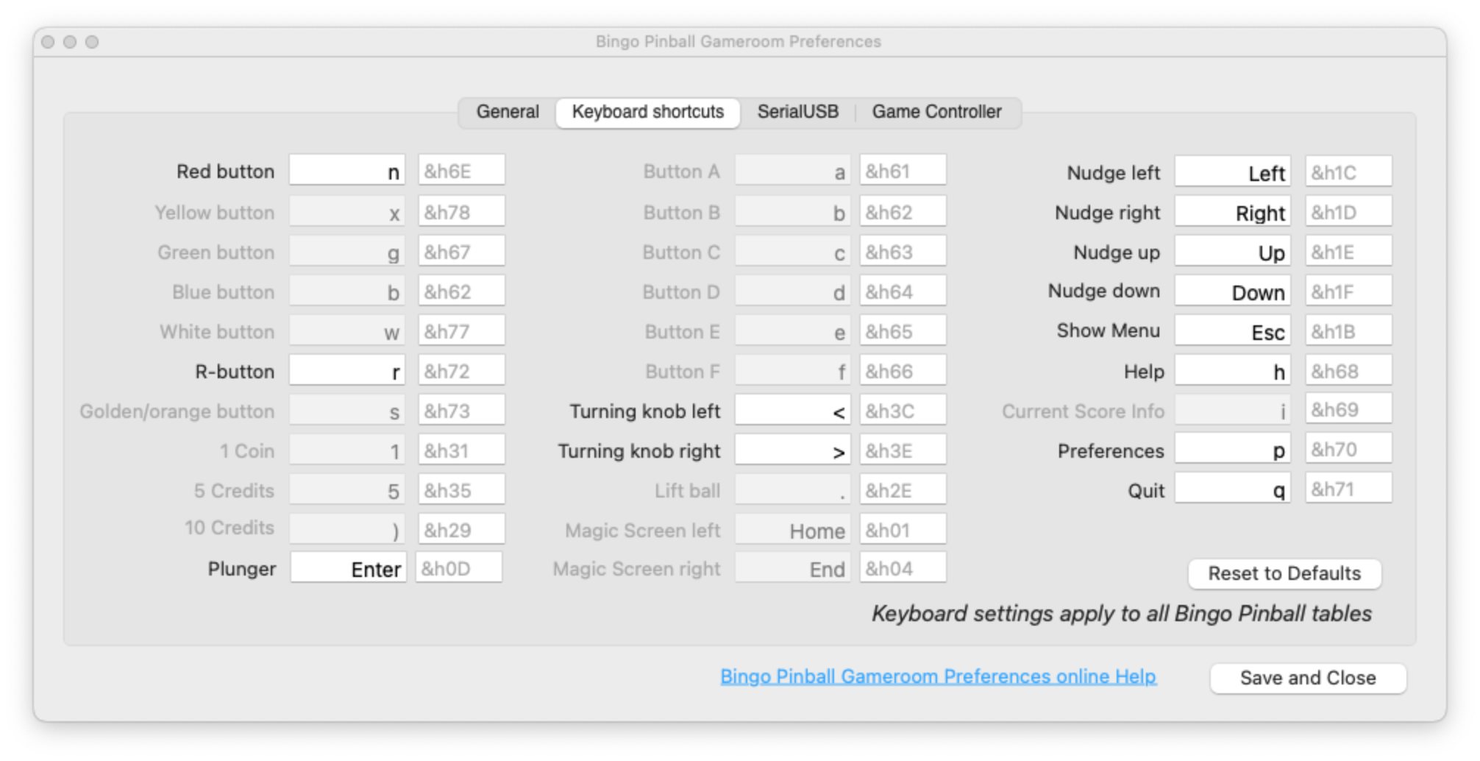Click the Golden/orange button hex field &h73
The height and width of the screenshot is (761, 1480).
461,410
